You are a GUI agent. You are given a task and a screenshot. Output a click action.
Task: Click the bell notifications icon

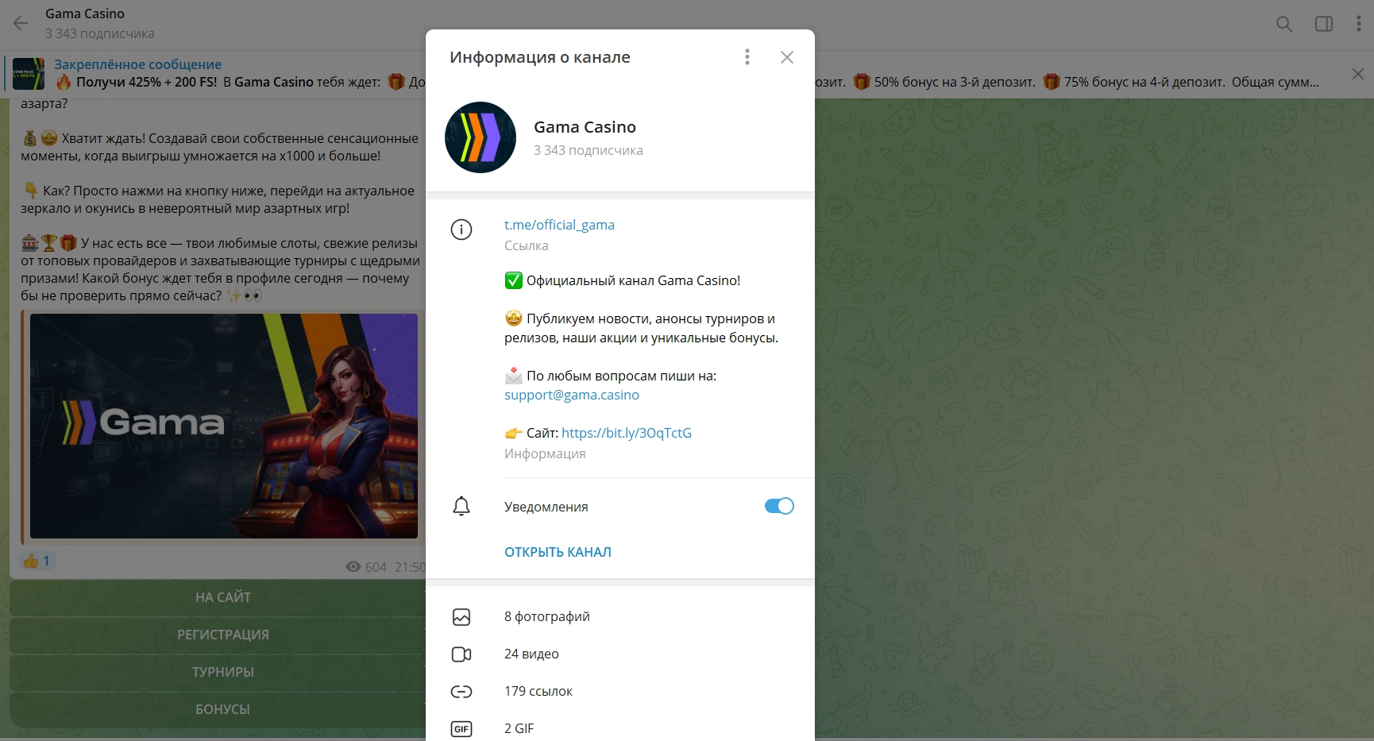[x=461, y=506]
